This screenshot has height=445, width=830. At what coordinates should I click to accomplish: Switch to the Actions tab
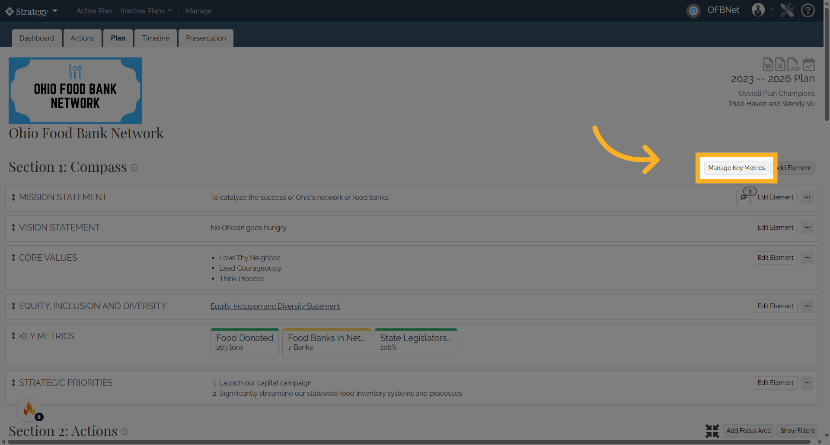coord(83,38)
